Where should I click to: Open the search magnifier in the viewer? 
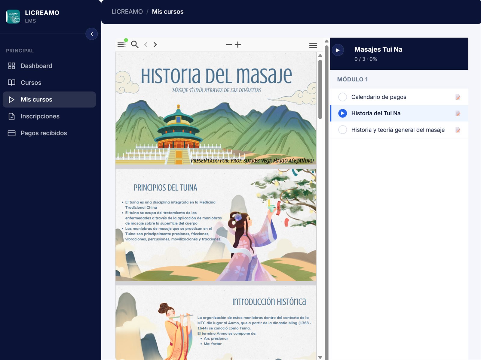135,44
